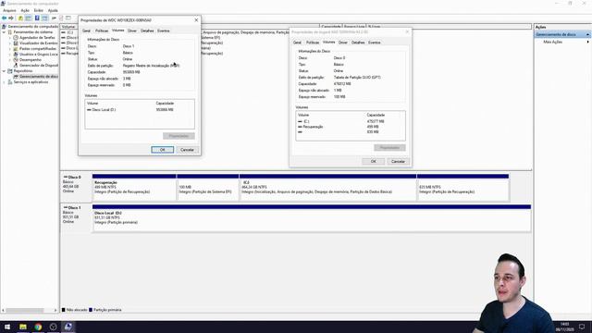592x333 pixels.
Task: Open Gerenciador de Dispositivos in the tree
Action: 39,66
